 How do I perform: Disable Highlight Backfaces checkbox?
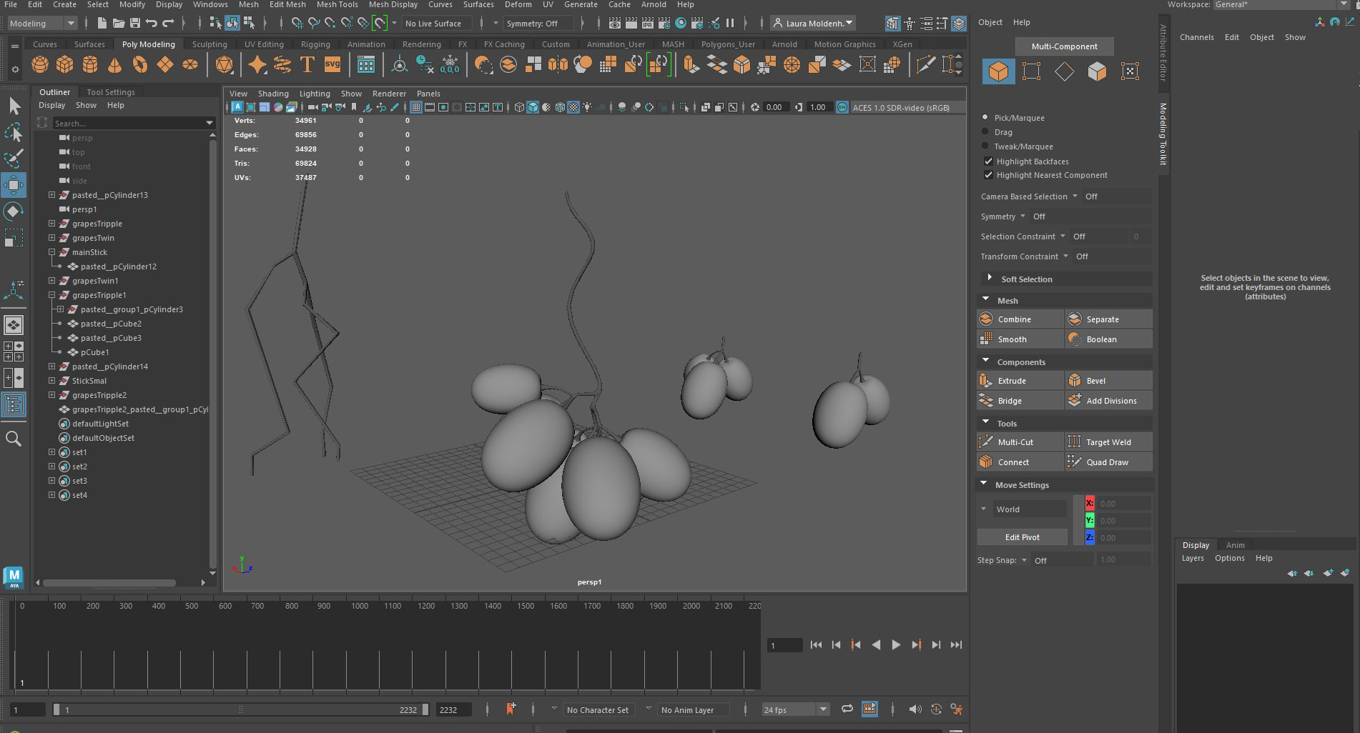[x=988, y=161]
